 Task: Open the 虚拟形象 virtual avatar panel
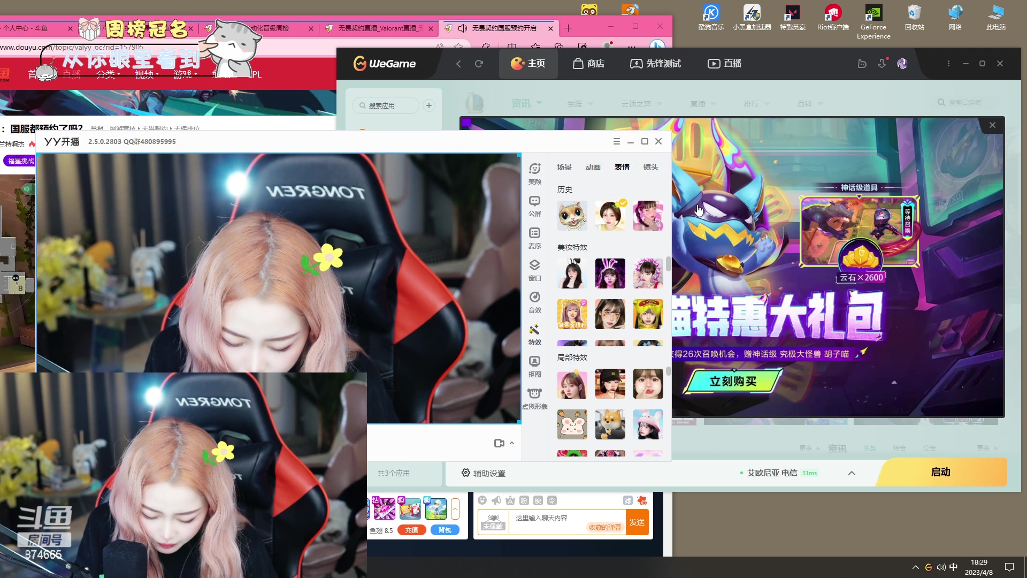534,399
